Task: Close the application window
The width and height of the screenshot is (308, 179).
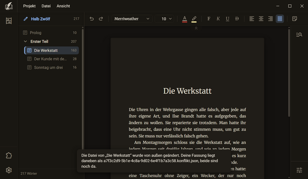Action: pos(302,6)
